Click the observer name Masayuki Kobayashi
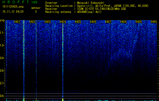 pyautogui.click(x=91, y=3)
